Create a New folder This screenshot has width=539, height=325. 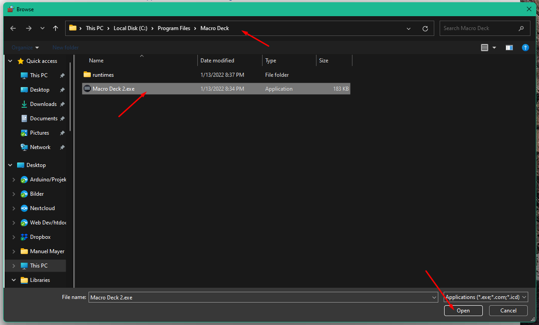click(x=65, y=48)
